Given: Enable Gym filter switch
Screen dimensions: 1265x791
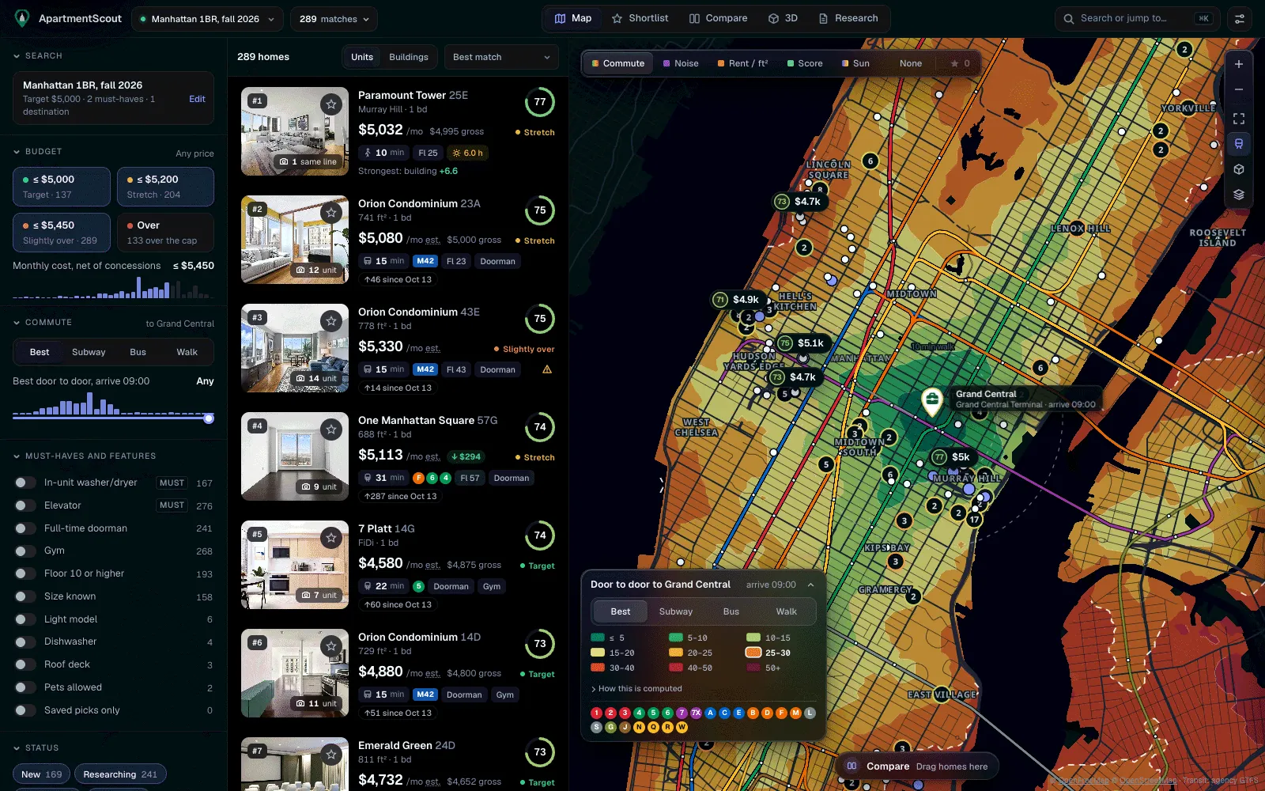Looking at the screenshot, I should click(25, 551).
